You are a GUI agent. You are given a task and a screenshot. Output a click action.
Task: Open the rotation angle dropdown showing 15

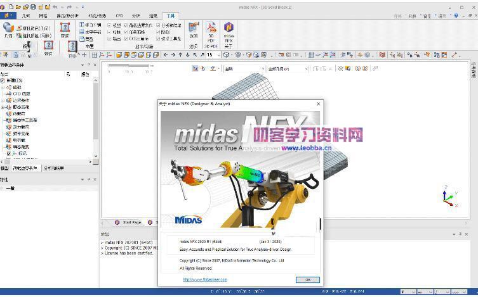pyautogui.click(x=218, y=55)
